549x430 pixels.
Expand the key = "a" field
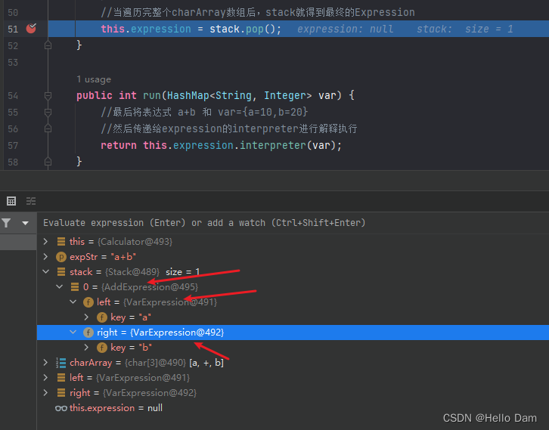(86, 317)
